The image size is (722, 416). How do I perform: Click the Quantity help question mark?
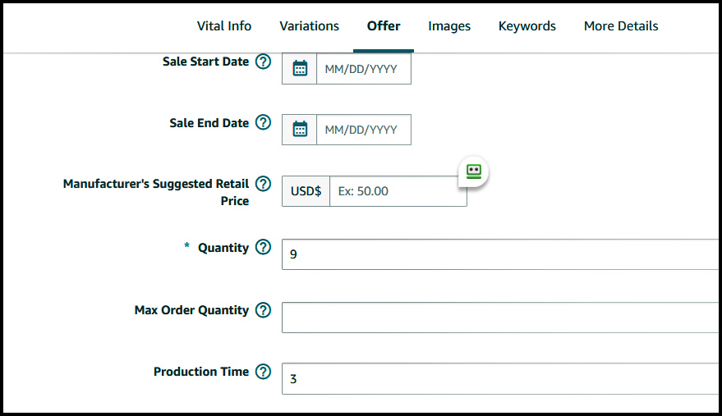click(x=264, y=247)
